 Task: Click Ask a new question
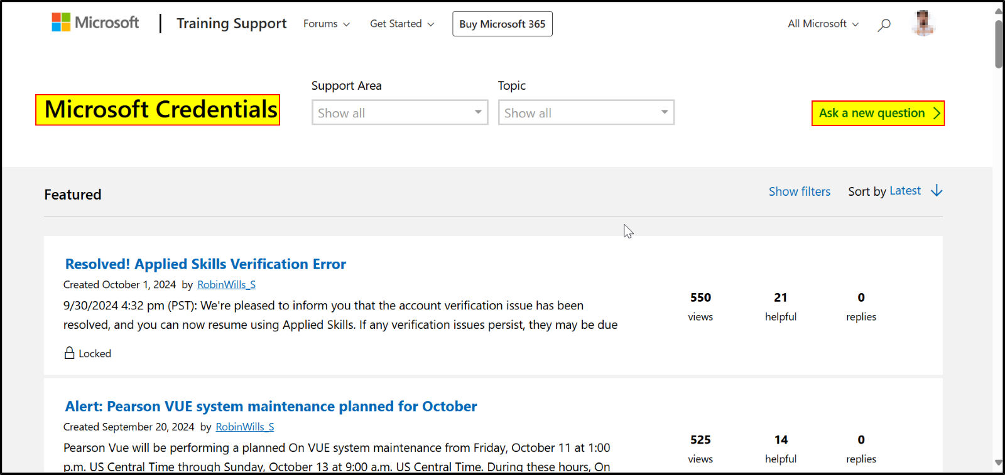[873, 113]
